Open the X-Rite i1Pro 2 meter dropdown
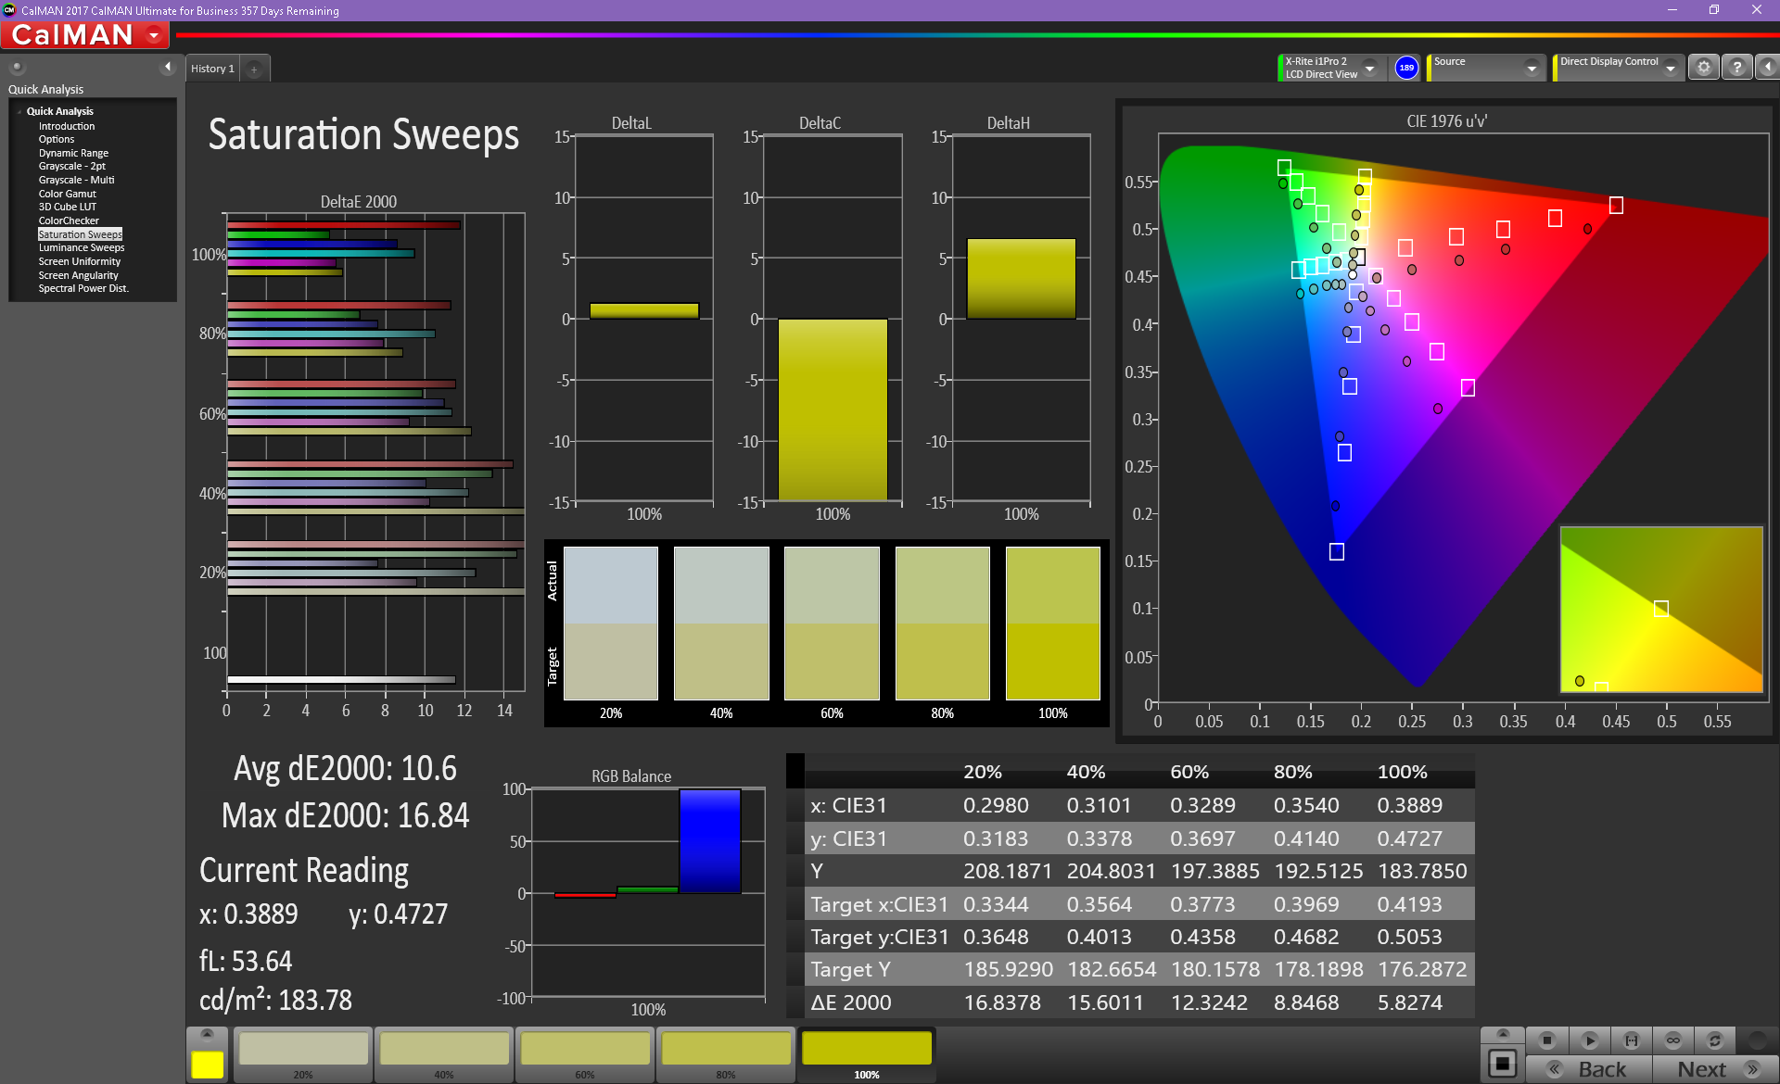Viewport: 1780px width, 1084px height. [x=1369, y=69]
